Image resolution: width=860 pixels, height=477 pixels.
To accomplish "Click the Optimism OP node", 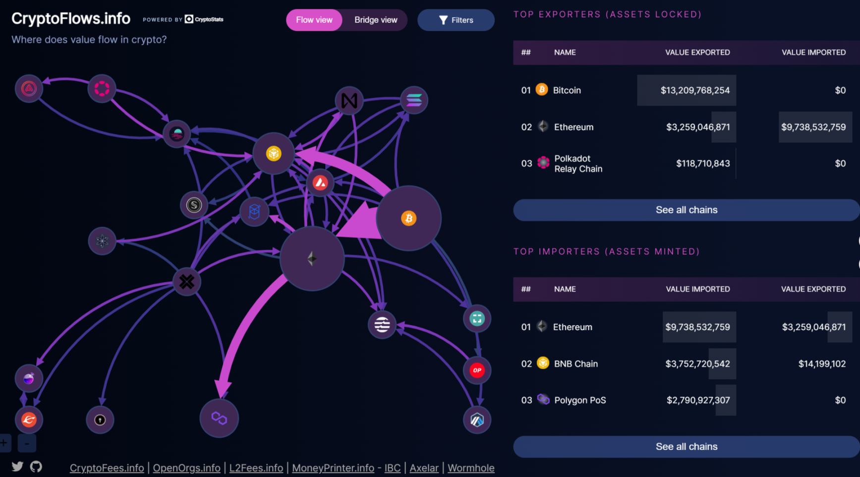I will click(477, 370).
